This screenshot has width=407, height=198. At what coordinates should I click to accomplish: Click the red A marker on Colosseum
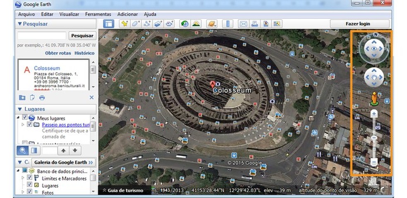click(213, 84)
